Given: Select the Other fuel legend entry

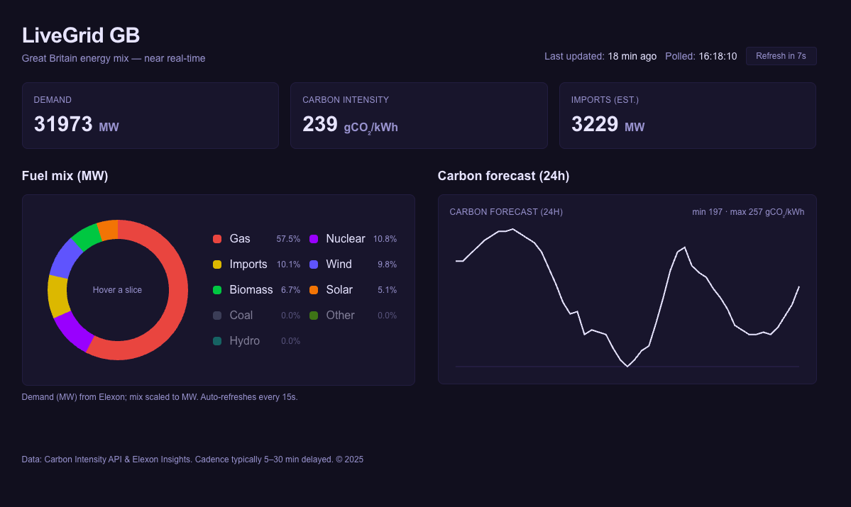Looking at the screenshot, I should (340, 316).
